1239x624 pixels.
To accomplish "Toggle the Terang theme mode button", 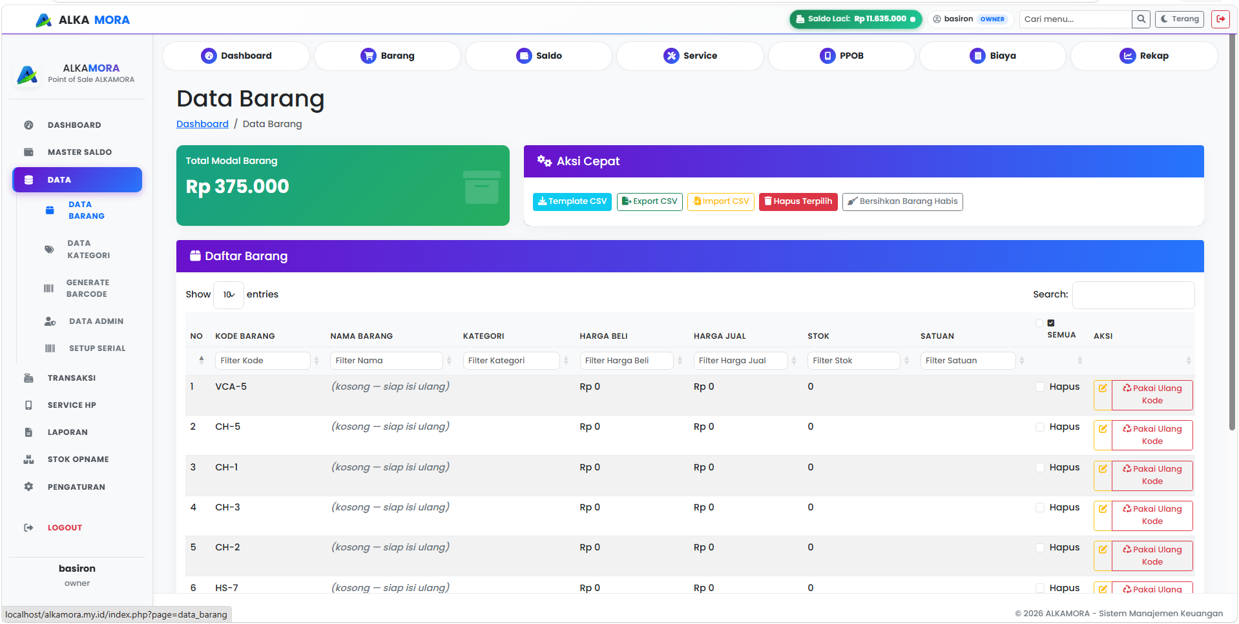I will tap(1180, 19).
